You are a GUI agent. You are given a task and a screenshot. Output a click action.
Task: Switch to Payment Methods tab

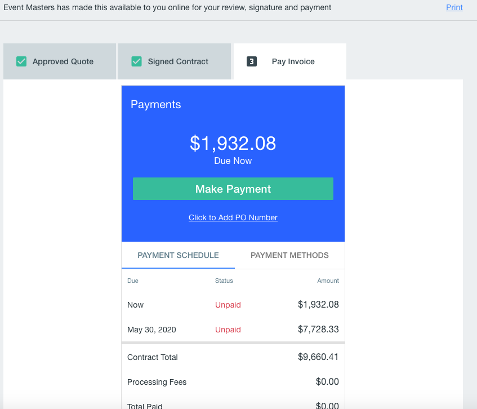coord(289,255)
